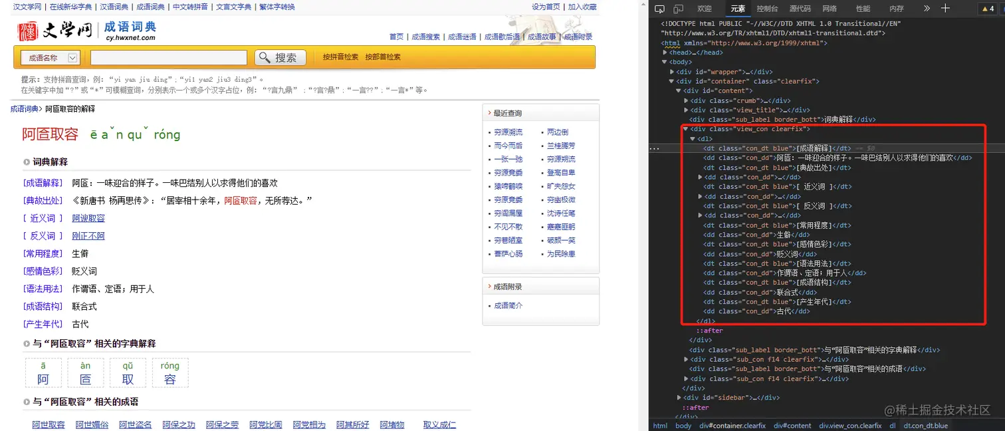Open the 成语简介 appendix link
Viewport: 1005px width, 431px height.
508,305
